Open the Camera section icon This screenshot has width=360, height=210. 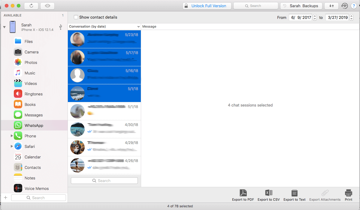(18, 52)
